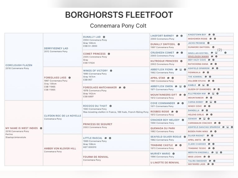238x178 pixels.
Task: Open photo icon beside Ashfield Dancing Sparrow
Action: point(227,127)
